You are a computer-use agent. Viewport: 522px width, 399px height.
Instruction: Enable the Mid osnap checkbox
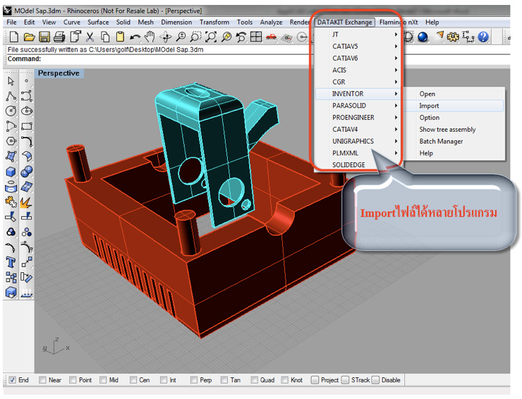click(x=103, y=380)
